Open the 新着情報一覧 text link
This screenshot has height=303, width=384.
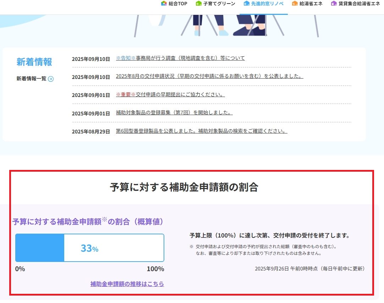point(31,79)
